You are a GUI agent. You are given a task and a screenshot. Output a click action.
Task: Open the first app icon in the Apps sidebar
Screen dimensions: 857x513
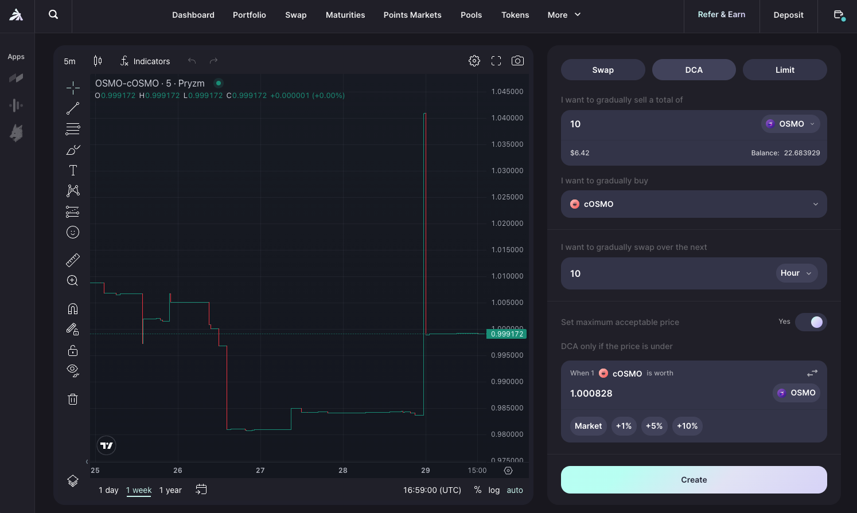pyautogui.click(x=16, y=78)
